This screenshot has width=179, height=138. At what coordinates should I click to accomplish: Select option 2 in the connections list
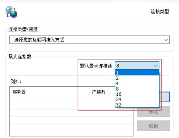point(137,78)
